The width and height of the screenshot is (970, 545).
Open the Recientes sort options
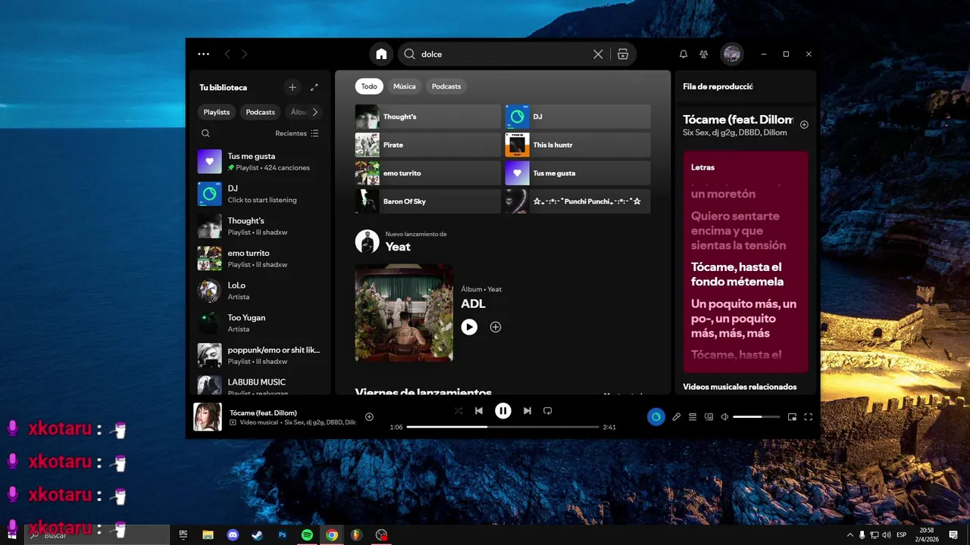[297, 133]
